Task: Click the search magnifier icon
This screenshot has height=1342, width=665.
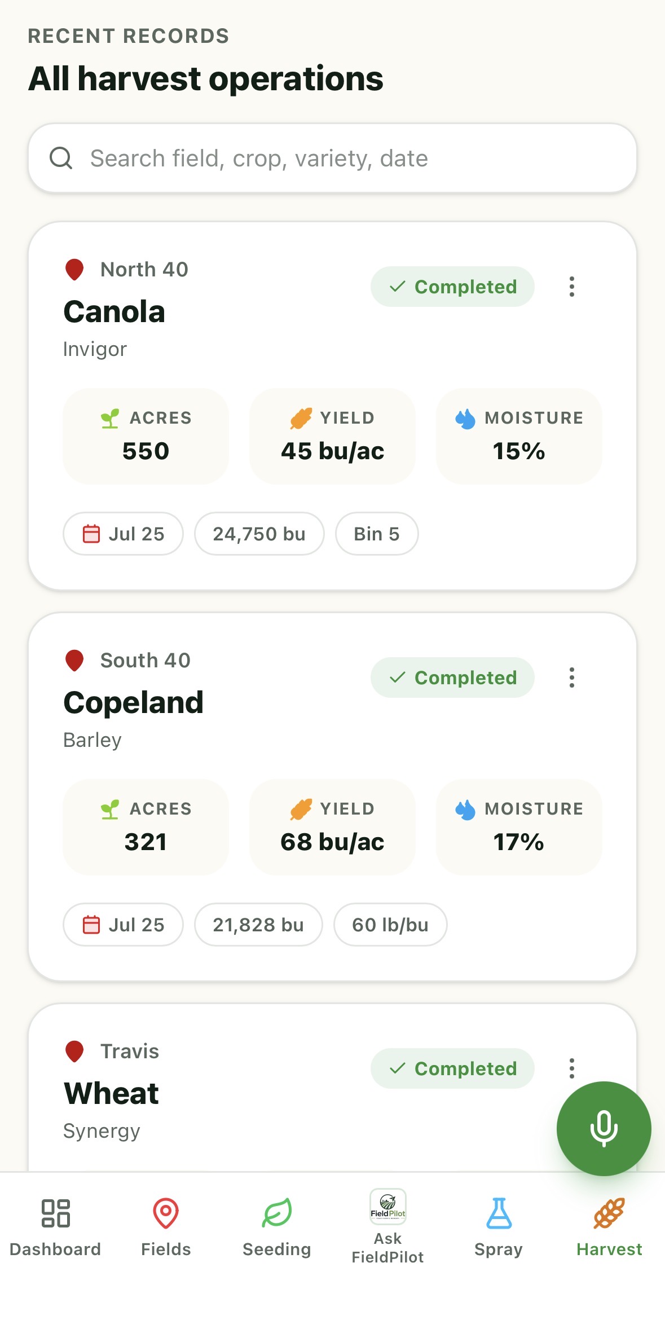Action: click(61, 159)
